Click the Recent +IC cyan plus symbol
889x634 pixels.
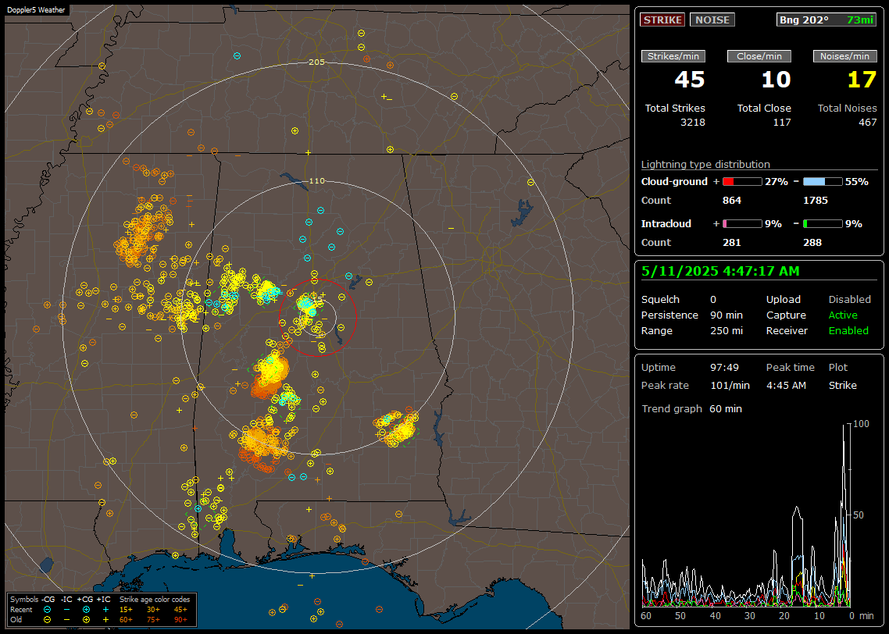(105, 610)
